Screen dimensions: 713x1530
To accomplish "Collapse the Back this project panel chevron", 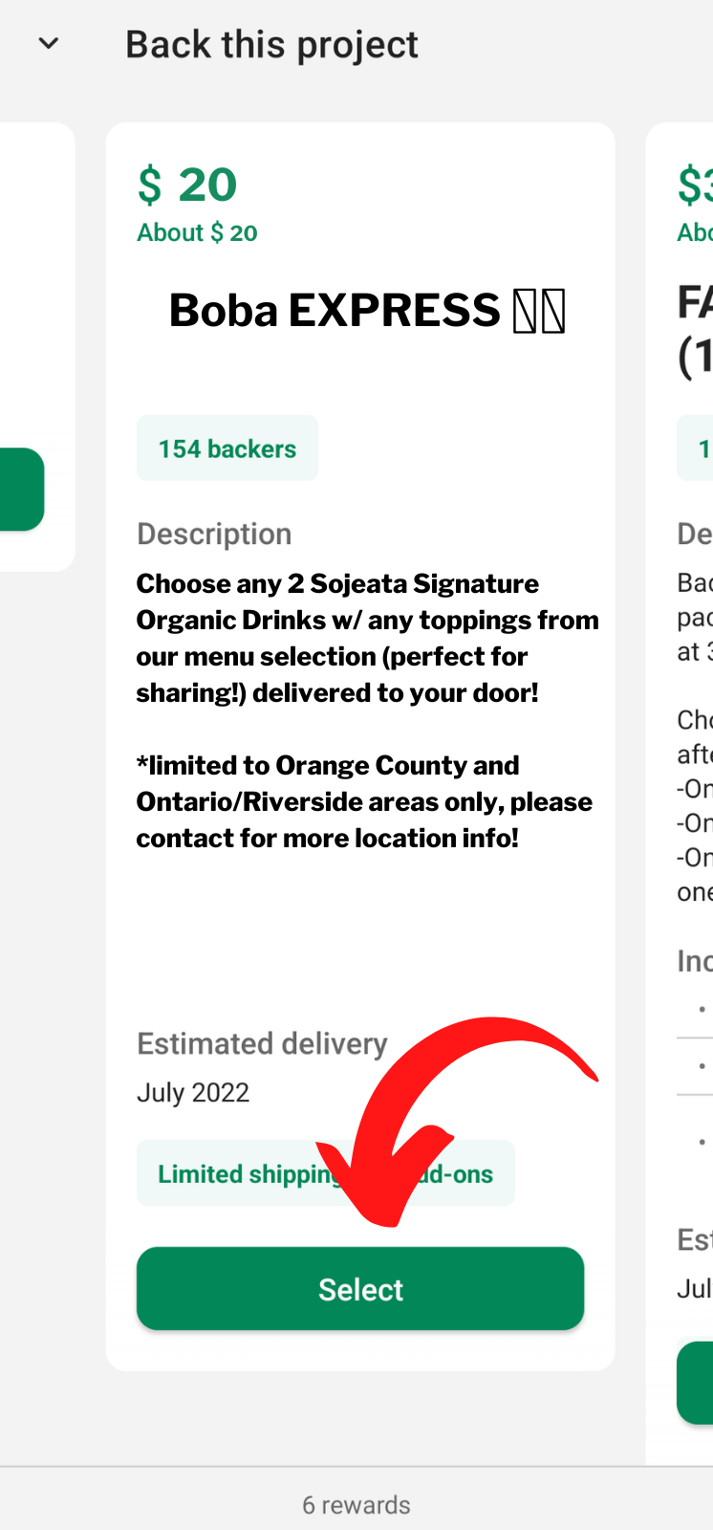I will tap(49, 44).
